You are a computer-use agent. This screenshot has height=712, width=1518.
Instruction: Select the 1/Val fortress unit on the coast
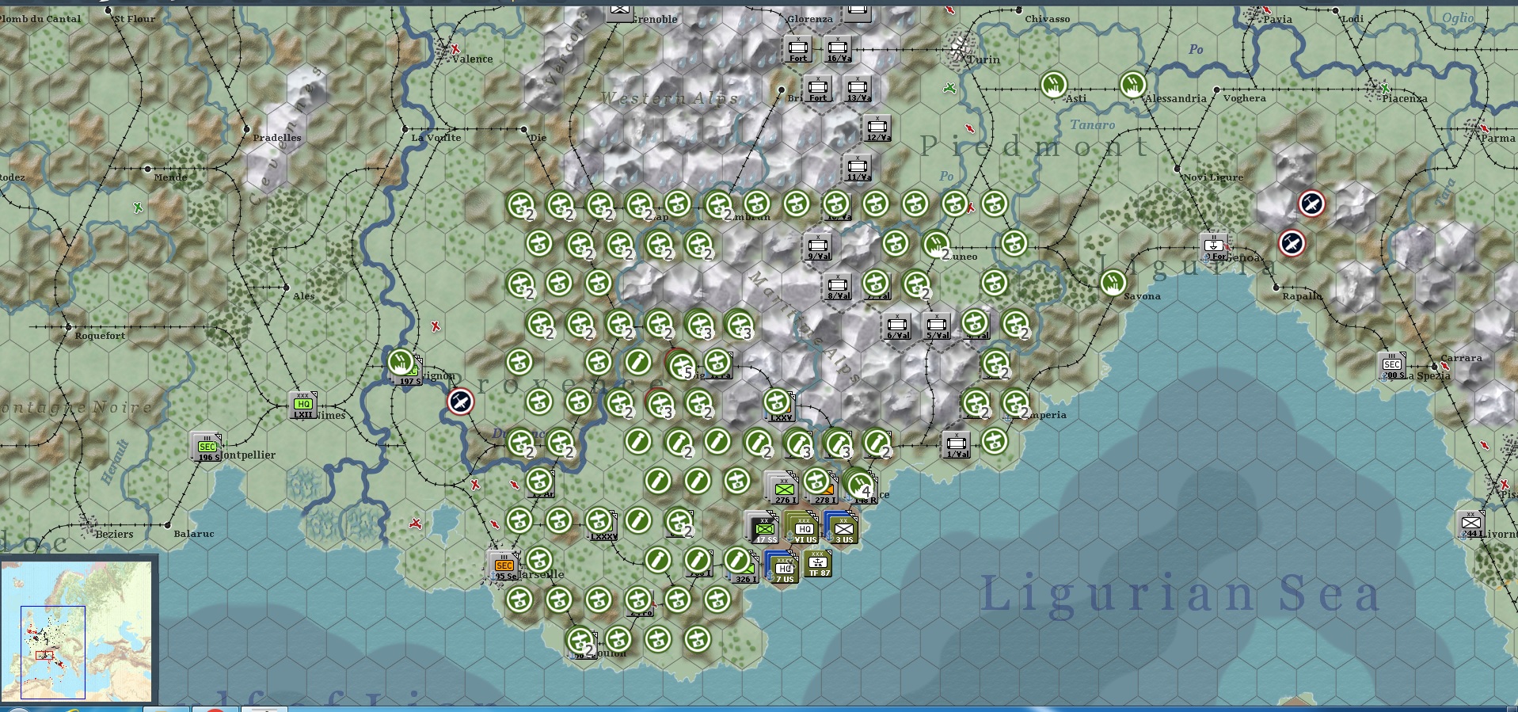click(x=957, y=445)
